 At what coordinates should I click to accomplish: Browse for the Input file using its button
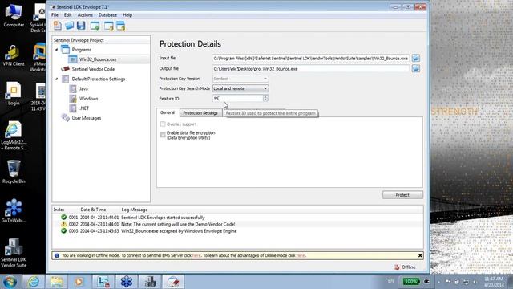(416, 58)
